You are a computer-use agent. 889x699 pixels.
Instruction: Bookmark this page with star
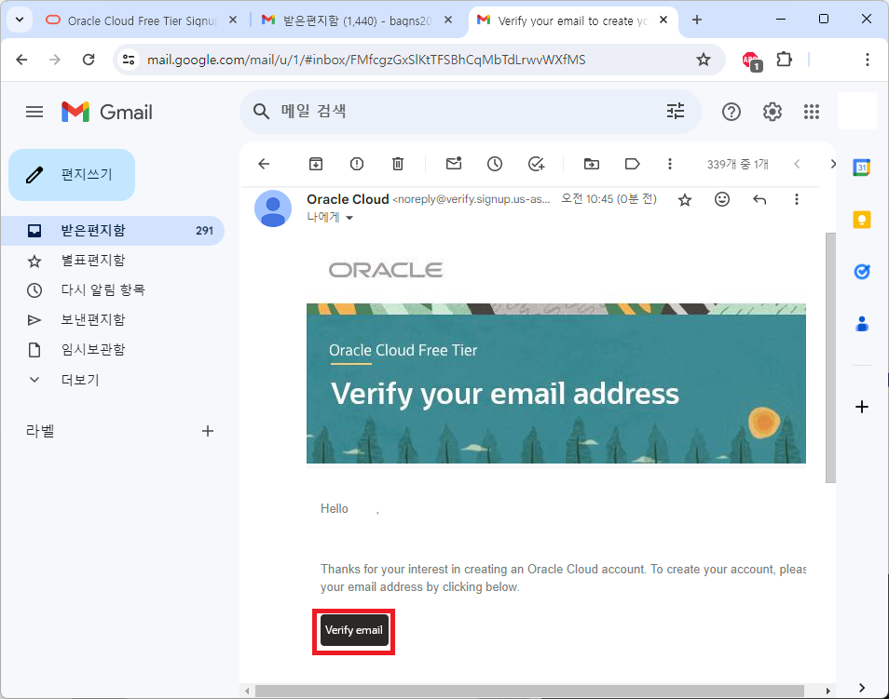(703, 60)
